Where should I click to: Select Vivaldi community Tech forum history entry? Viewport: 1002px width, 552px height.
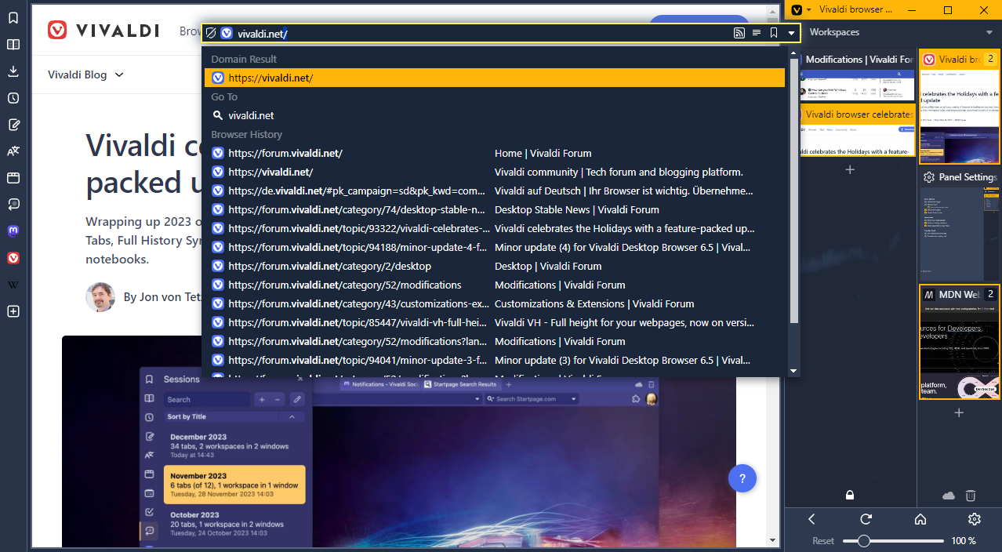point(495,172)
